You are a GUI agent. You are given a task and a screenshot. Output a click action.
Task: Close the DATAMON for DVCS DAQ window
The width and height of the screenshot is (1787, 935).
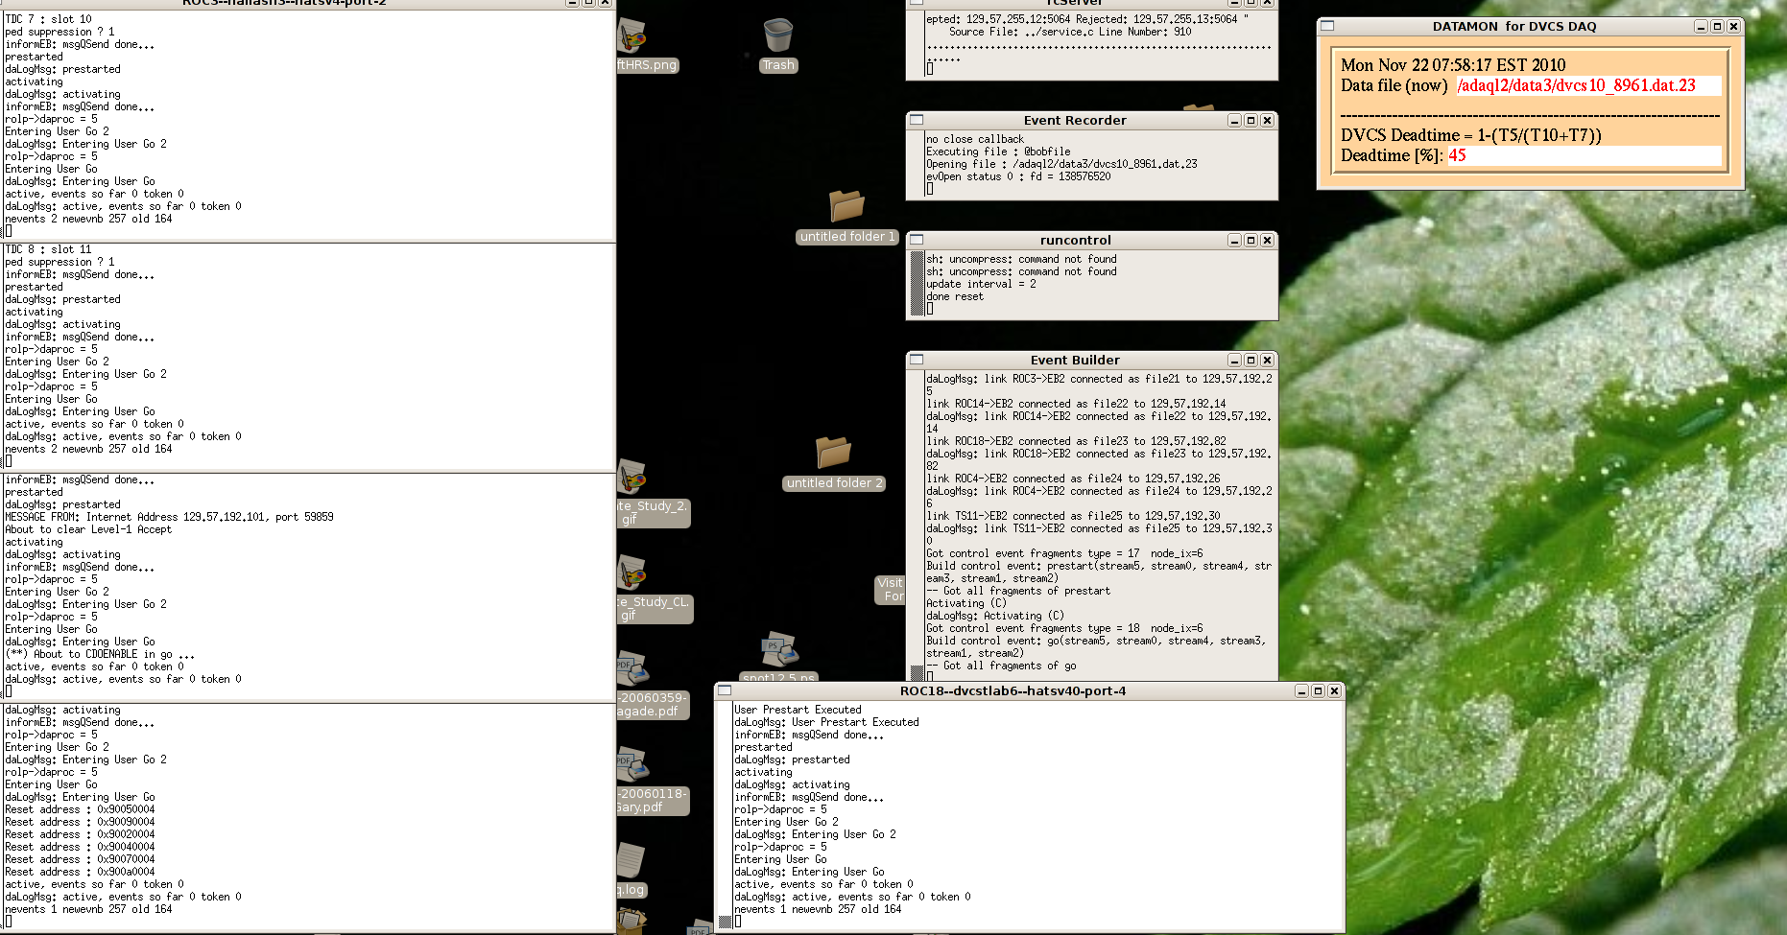pos(1733,26)
